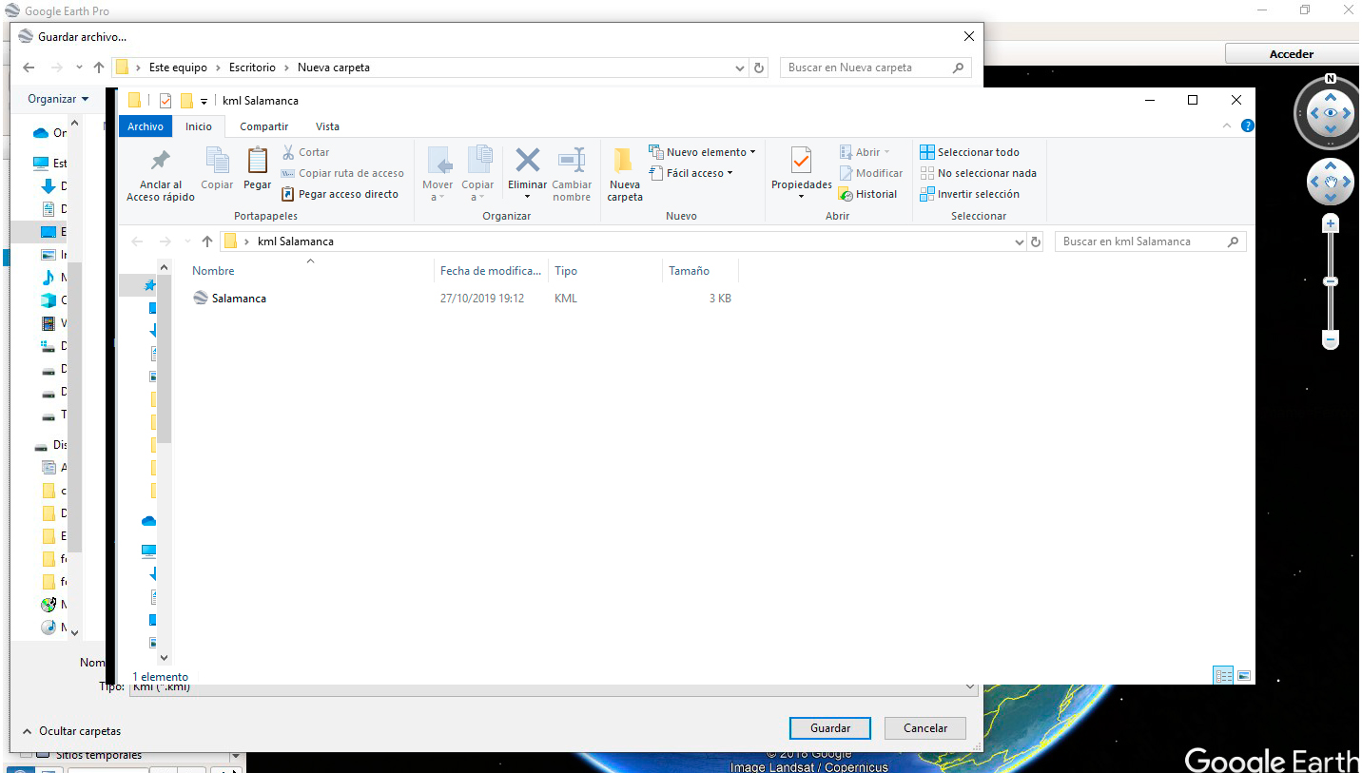Click the Abrir ribbon dropdown
Image resolution: width=1362 pixels, height=773 pixels.
pos(865,152)
